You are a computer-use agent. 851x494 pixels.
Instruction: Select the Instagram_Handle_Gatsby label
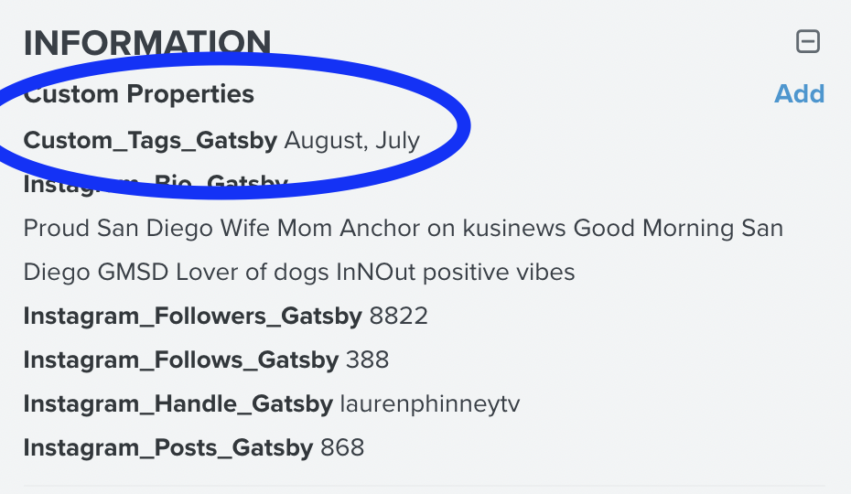178,403
